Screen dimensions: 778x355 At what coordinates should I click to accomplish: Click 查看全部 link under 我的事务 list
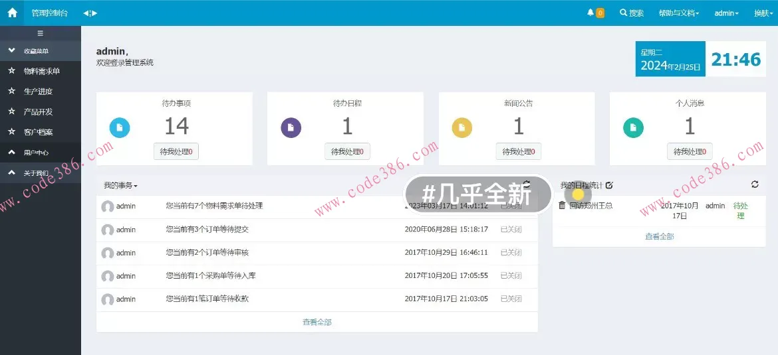317,322
